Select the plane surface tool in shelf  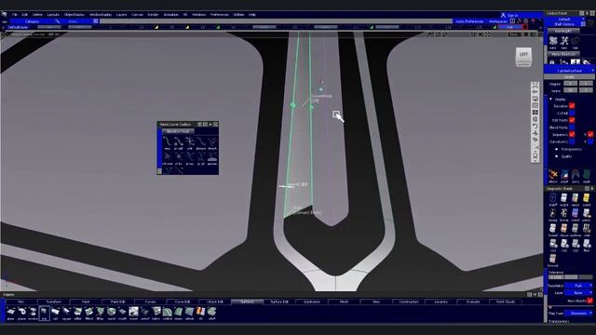click(x=10, y=312)
